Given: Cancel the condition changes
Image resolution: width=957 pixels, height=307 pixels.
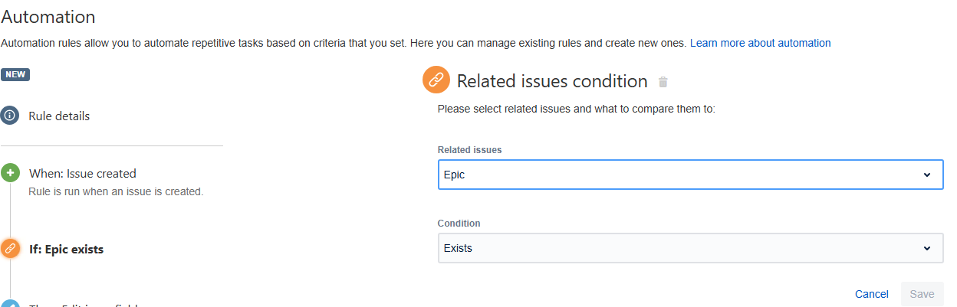Looking at the screenshot, I should click(871, 294).
